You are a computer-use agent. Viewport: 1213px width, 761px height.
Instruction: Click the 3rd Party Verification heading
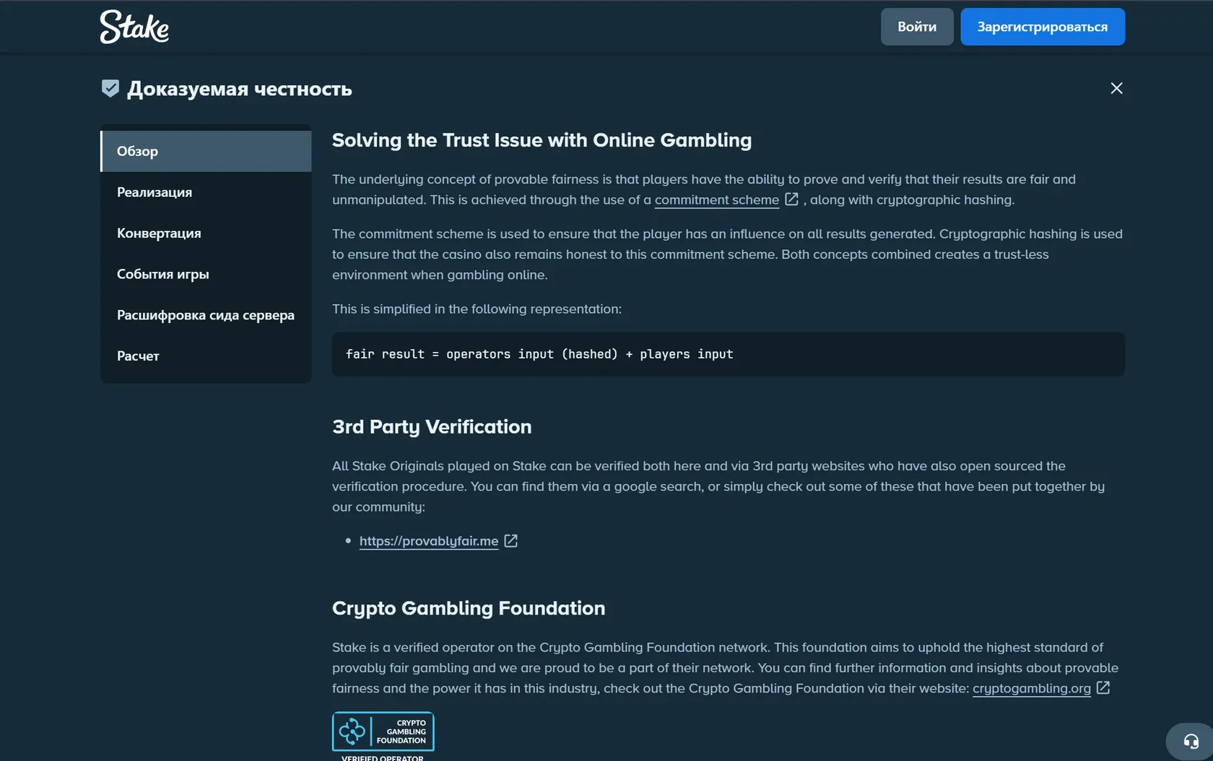pyautogui.click(x=432, y=427)
